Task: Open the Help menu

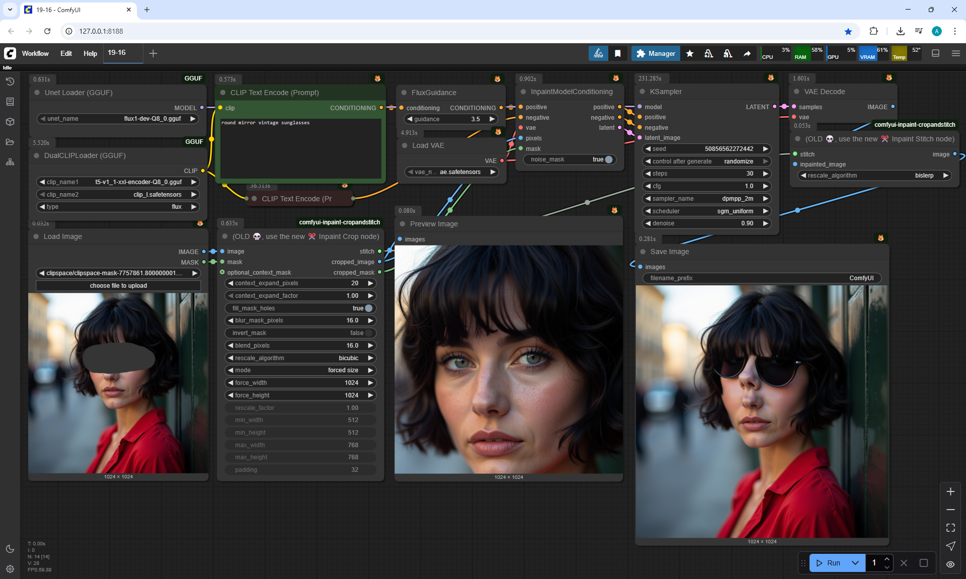Action: [90, 53]
